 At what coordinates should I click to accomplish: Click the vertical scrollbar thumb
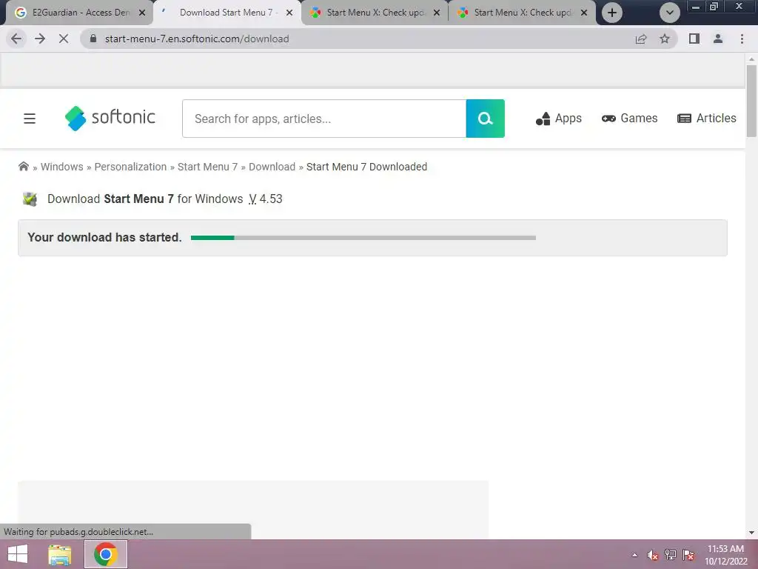coord(751,101)
